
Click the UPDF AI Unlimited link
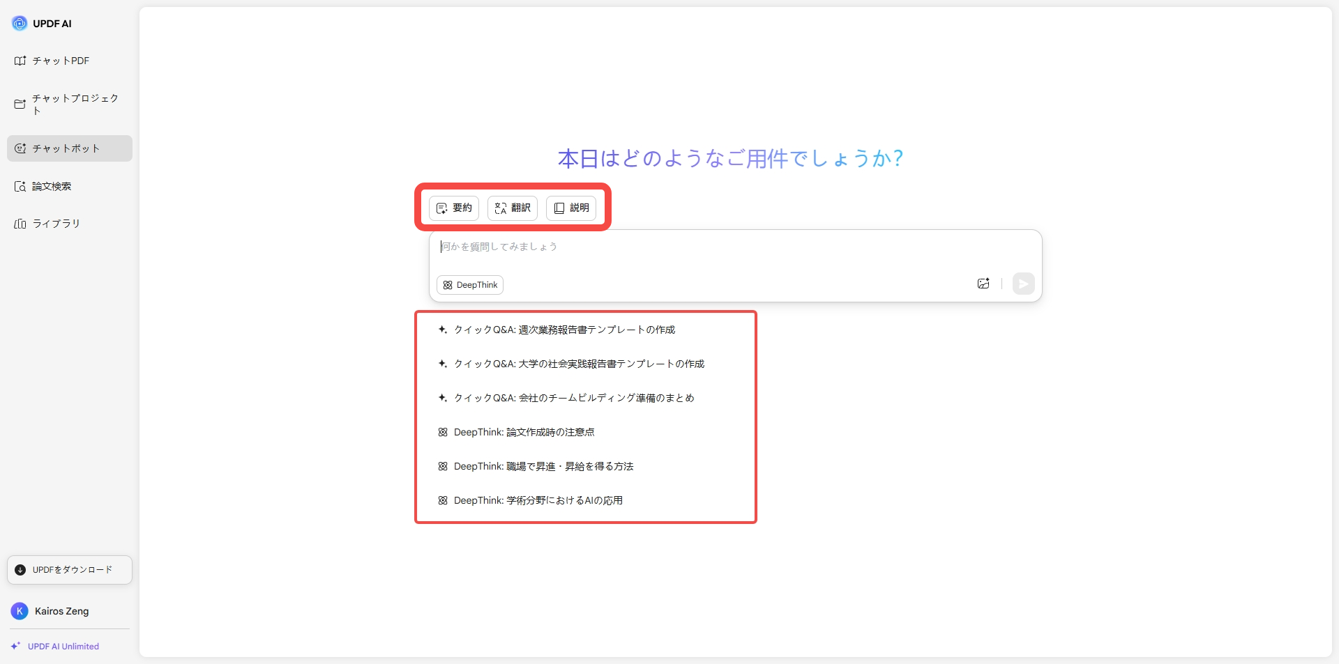63,647
